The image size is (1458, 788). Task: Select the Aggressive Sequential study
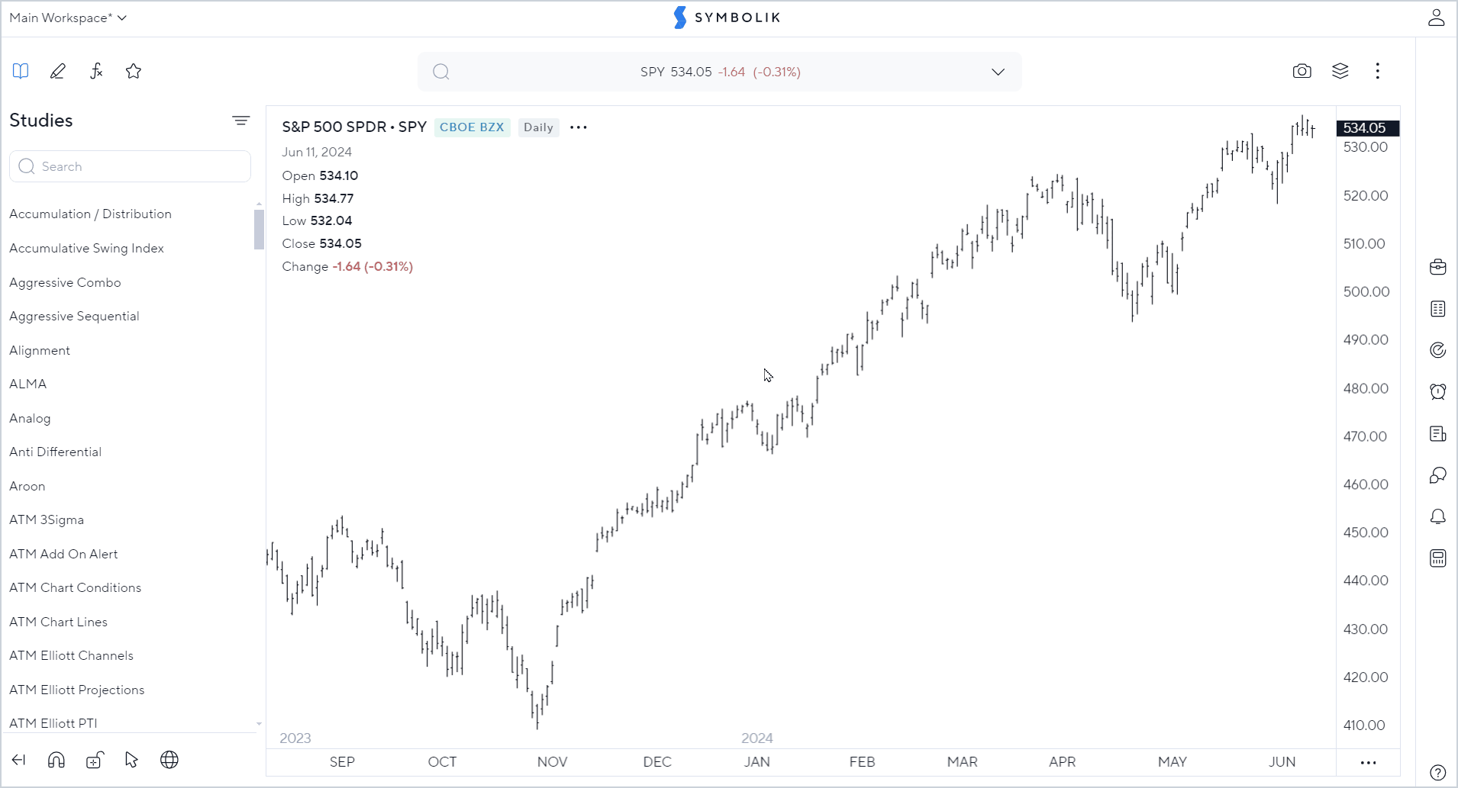click(x=74, y=316)
